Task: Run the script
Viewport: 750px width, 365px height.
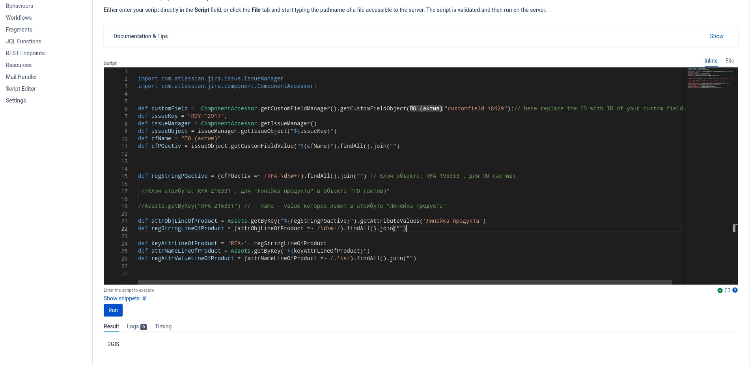Action: click(113, 310)
